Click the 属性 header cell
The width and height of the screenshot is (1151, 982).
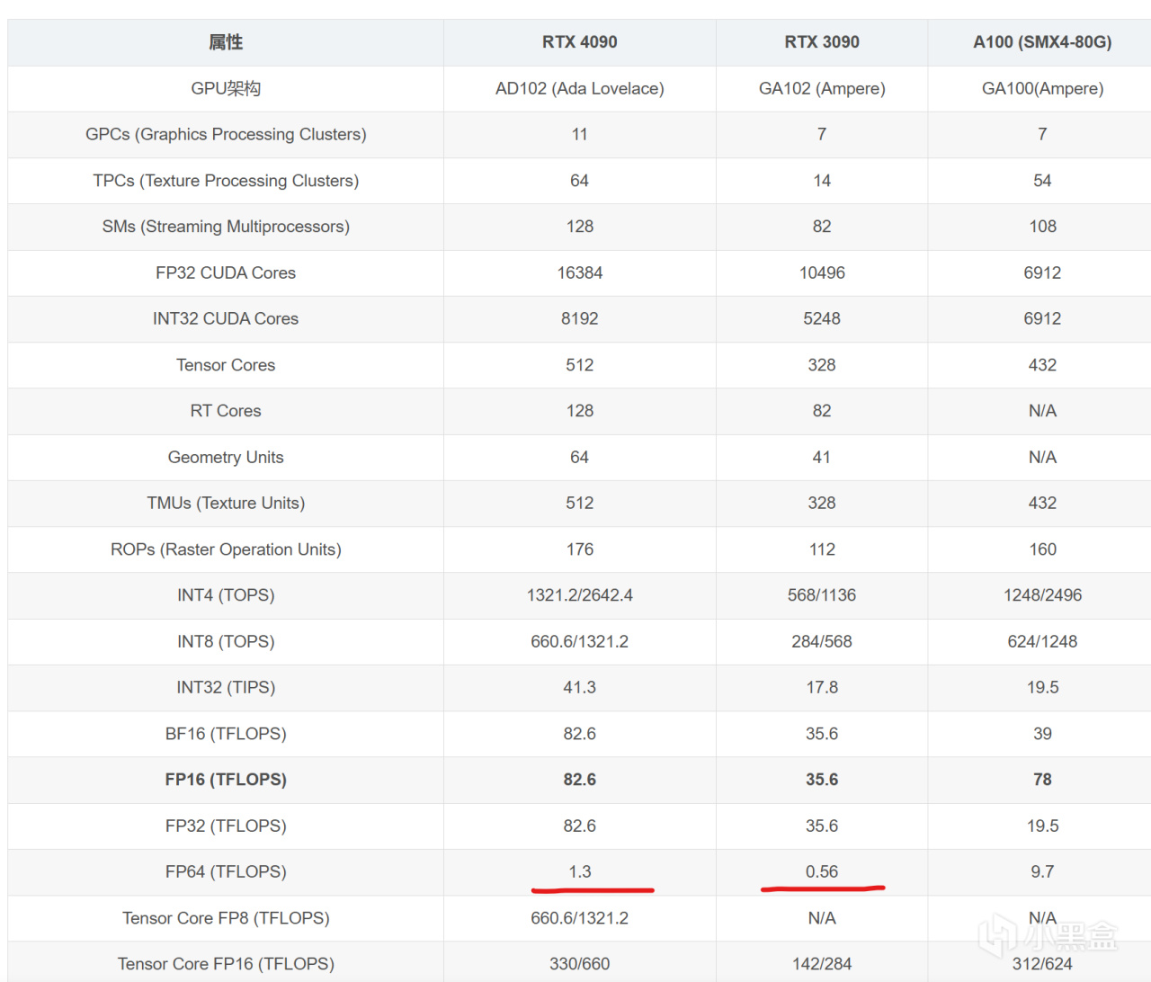226,42
